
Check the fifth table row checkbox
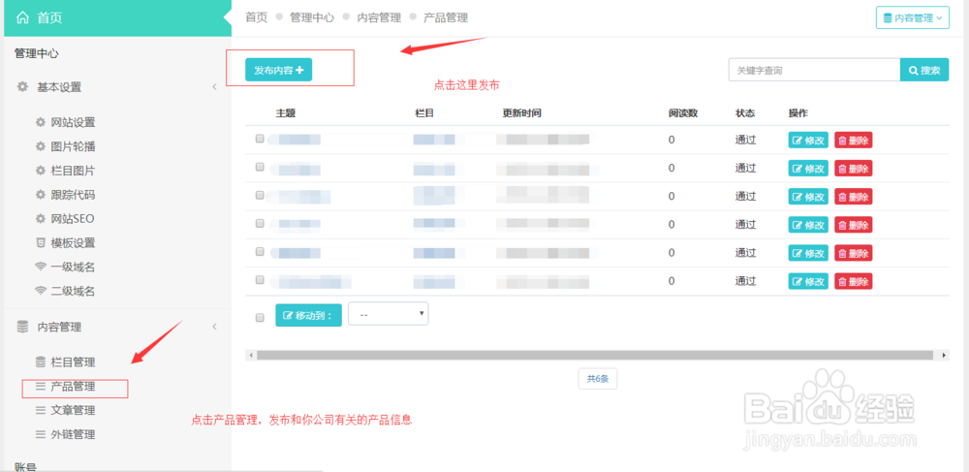(260, 251)
